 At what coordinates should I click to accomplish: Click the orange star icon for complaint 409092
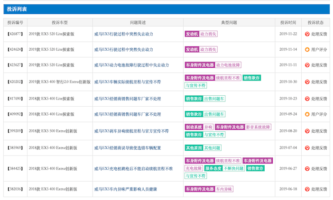(x=307, y=114)
